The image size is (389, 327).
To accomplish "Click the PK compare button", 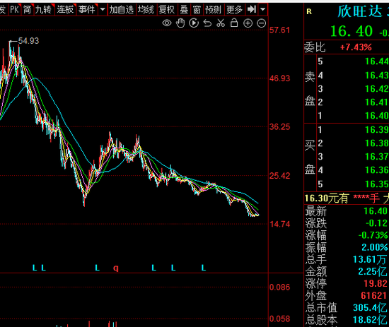I will point(14,10).
